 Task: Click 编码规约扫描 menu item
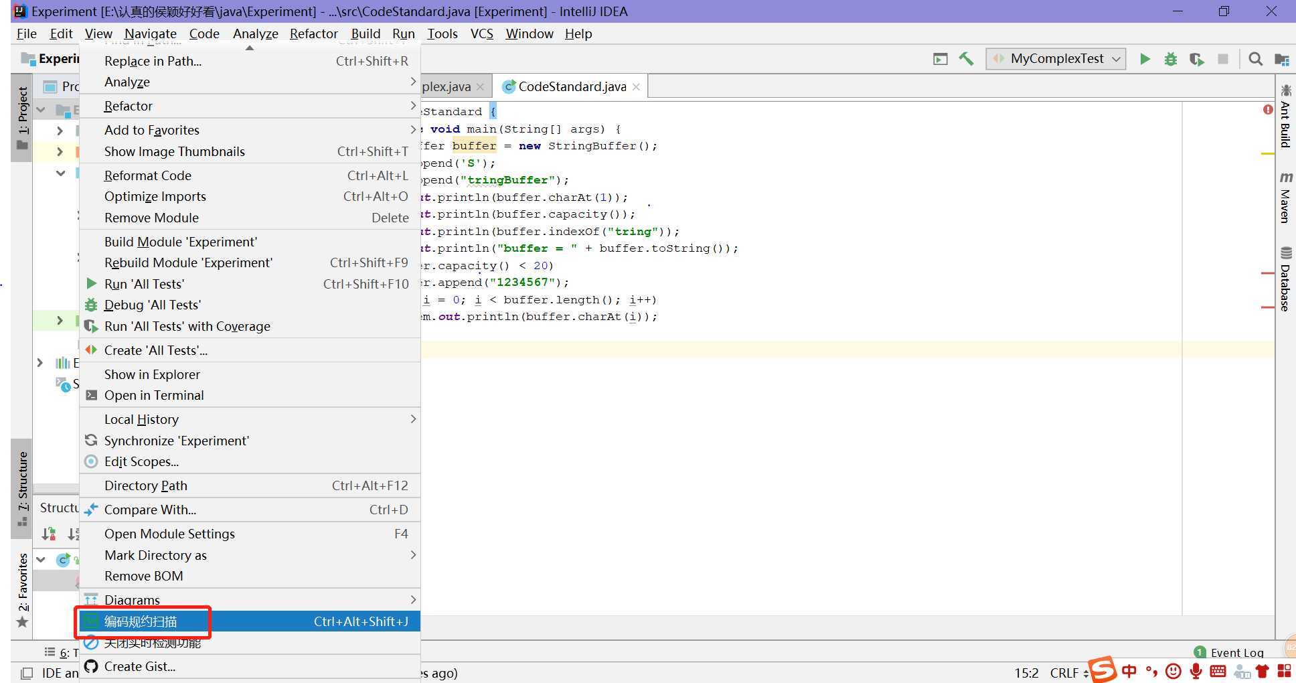pyautogui.click(x=250, y=621)
